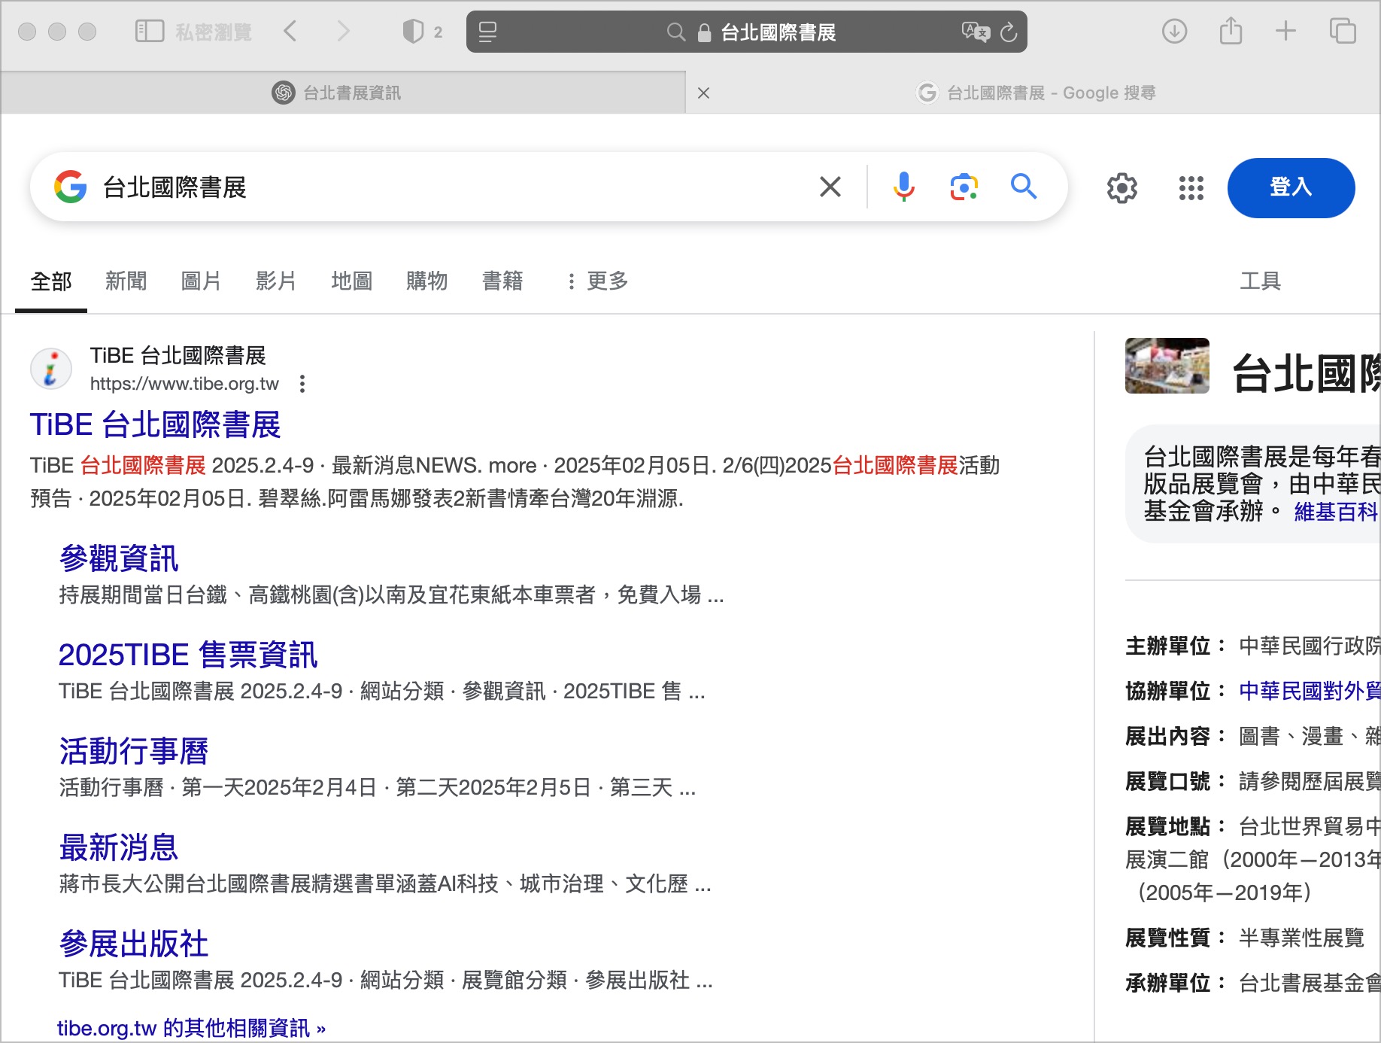The image size is (1381, 1043).
Task: Open the 參觀資訊 sitelink
Action: pos(119,558)
